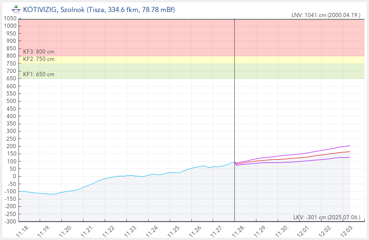Click the end of the red forecast line

pos(350,151)
